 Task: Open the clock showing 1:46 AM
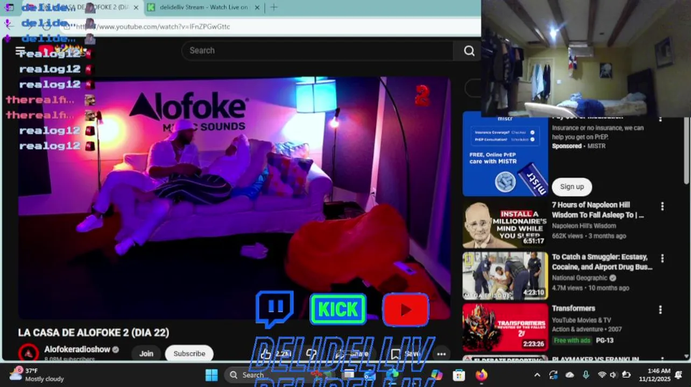click(654, 375)
